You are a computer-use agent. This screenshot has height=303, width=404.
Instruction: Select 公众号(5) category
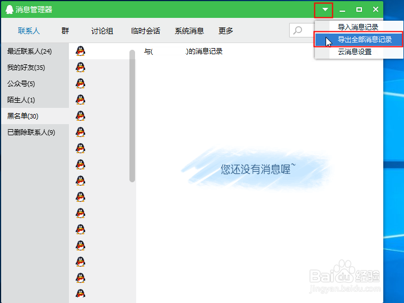(x=35, y=83)
